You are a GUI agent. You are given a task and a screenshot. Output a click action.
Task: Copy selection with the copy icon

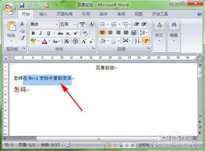click(22, 31)
